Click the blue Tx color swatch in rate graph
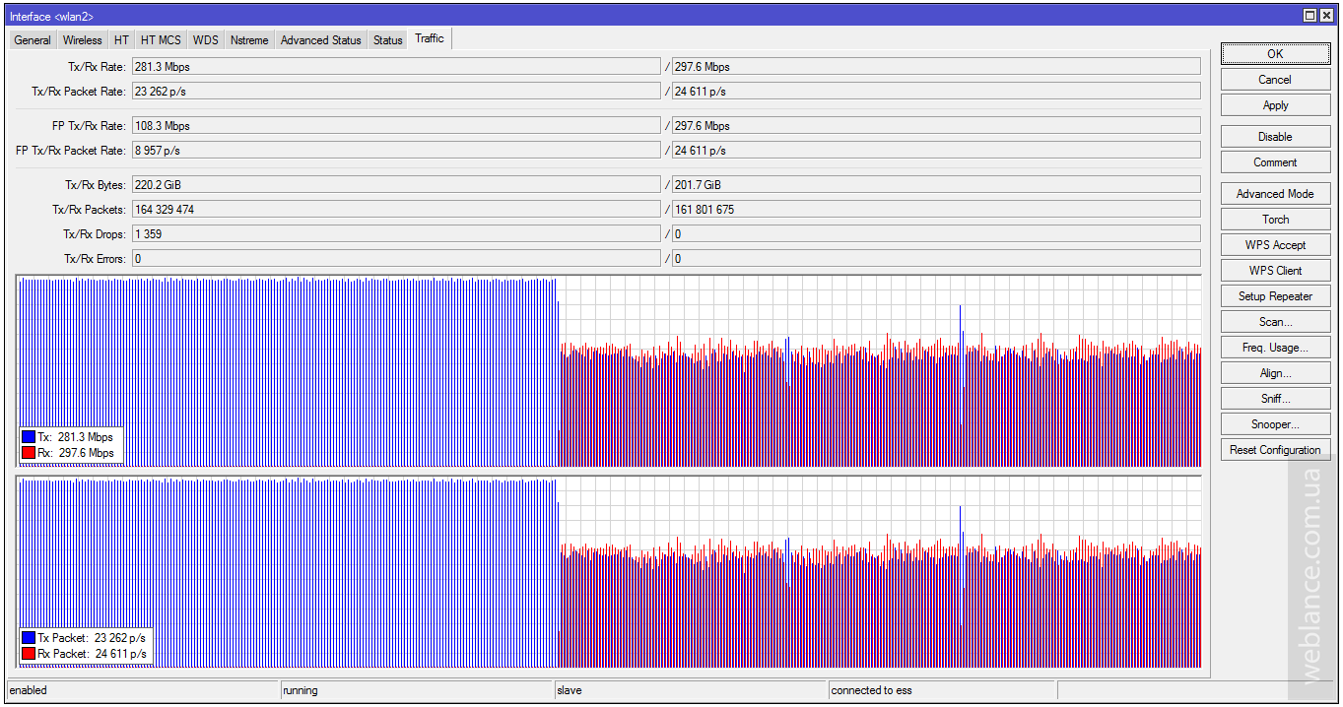Screen dimensions: 1343x707 click(x=29, y=437)
